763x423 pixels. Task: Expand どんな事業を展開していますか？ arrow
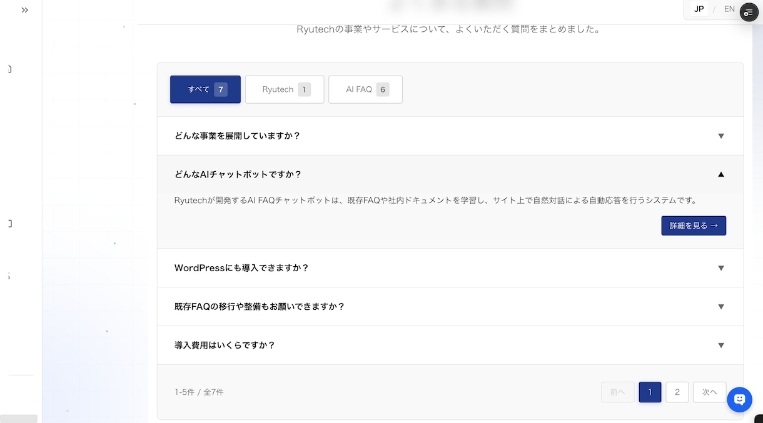tap(721, 136)
